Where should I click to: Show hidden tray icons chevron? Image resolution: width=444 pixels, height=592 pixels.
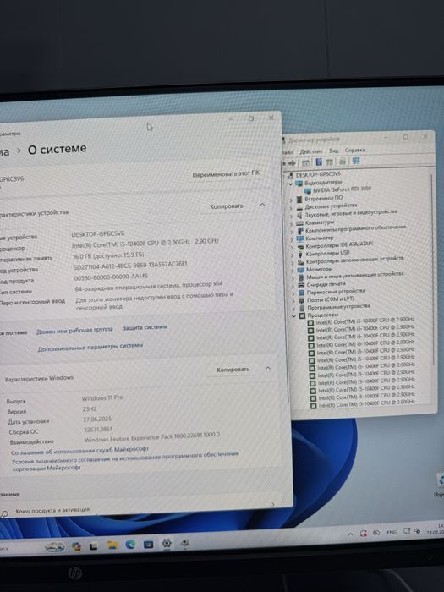coord(350,534)
